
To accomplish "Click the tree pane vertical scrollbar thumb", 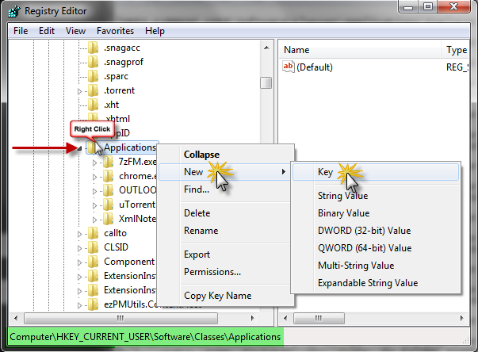I will click(266, 82).
